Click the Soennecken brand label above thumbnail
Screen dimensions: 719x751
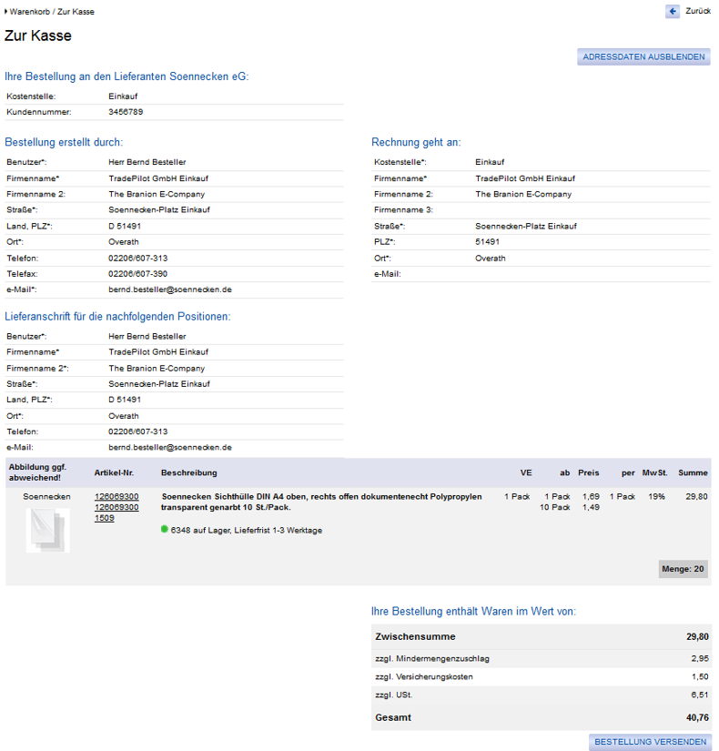coord(46,497)
